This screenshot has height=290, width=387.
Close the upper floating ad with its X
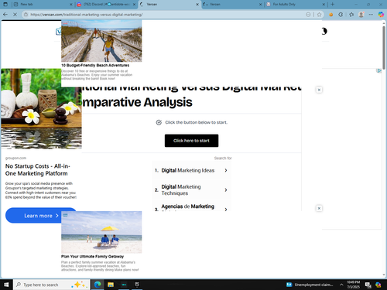pyautogui.click(x=319, y=90)
